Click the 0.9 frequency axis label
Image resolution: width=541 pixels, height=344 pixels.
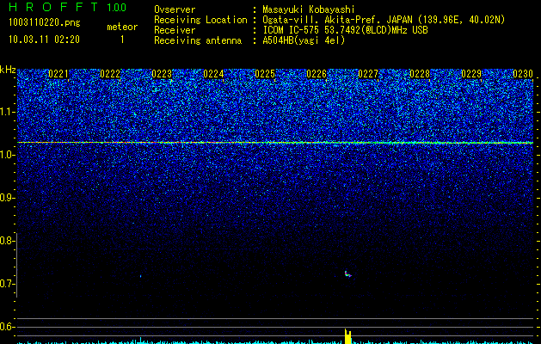click(6, 198)
